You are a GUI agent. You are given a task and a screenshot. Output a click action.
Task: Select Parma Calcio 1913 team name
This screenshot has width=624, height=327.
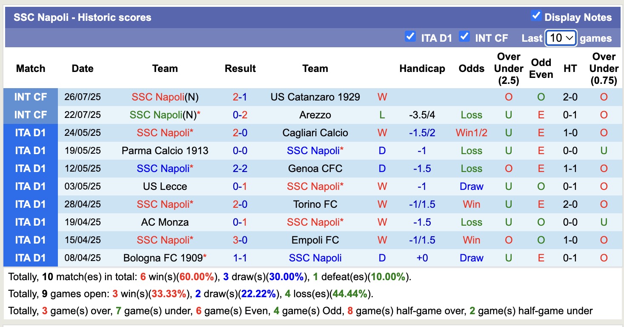click(165, 150)
